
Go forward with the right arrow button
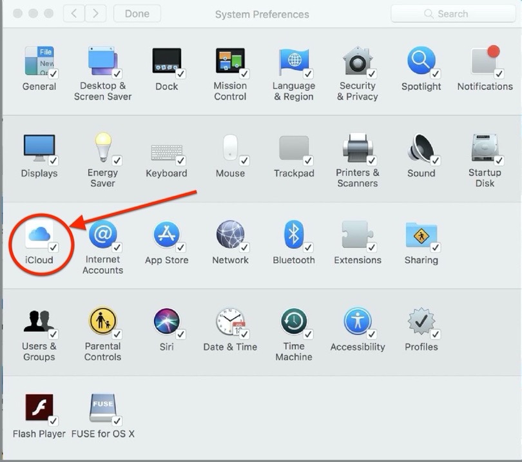[95, 14]
